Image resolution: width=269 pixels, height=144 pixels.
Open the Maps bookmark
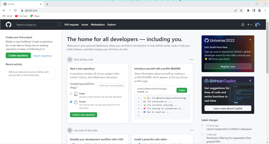[35, 16]
